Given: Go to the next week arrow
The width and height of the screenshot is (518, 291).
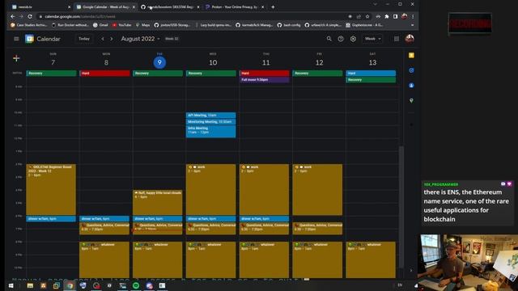Looking at the screenshot, I should 112,39.
